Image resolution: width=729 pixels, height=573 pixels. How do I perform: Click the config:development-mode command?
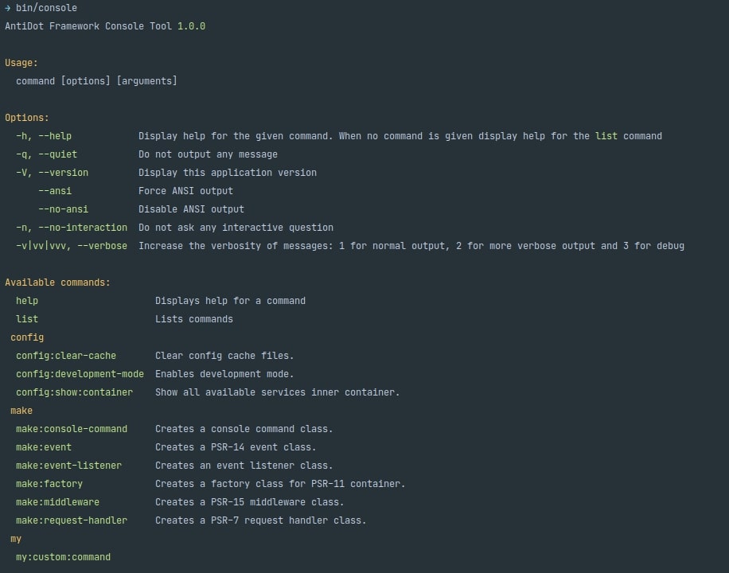pos(80,374)
